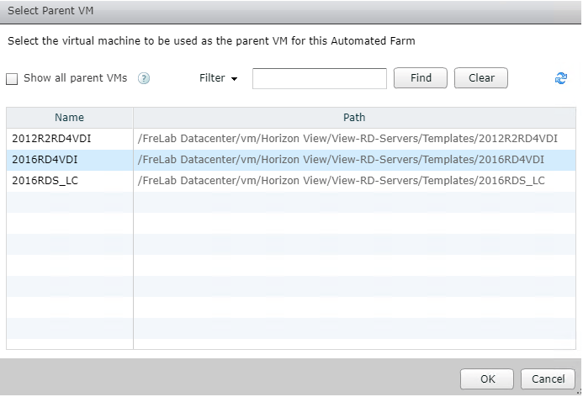Click the refresh list icon
Viewport: 583px width, 397px height.
click(x=560, y=78)
